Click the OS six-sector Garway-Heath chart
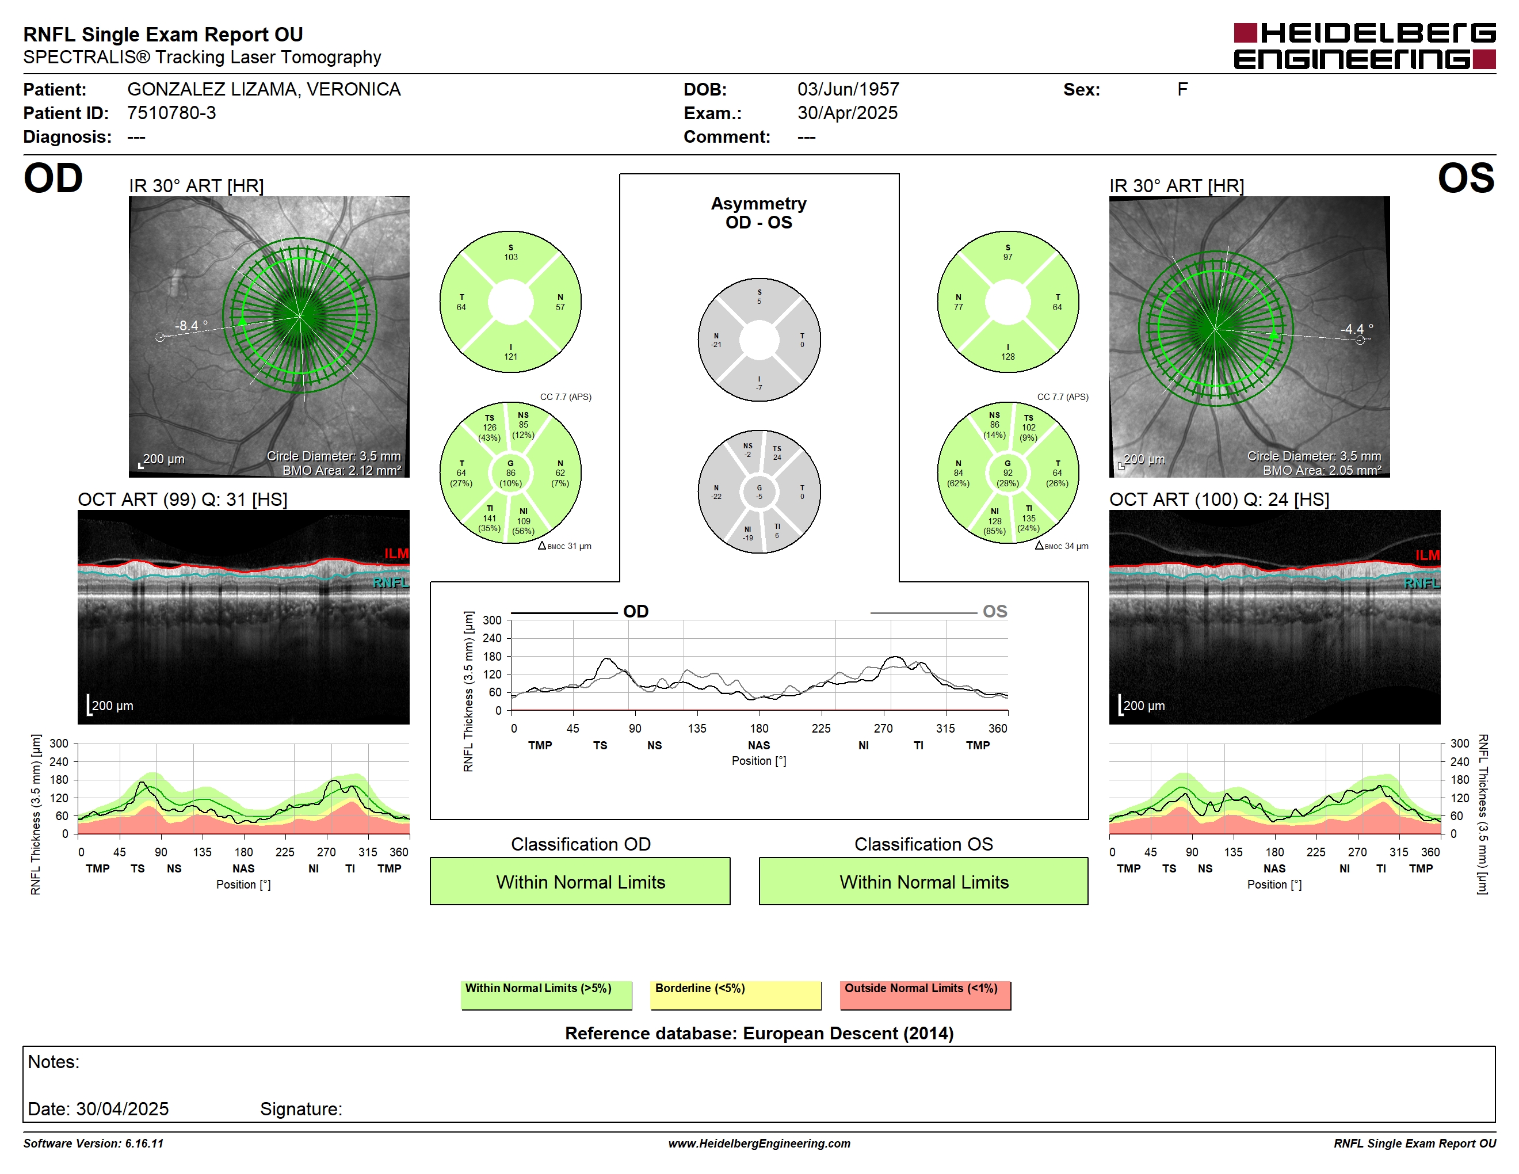This screenshot has width=1519, height=1174. point(1008,473)
